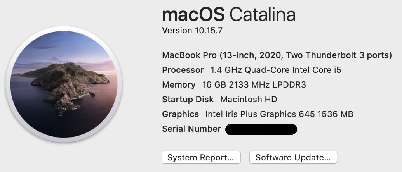Screen dimensions: 402x172
Task: Open the System Report window
Action: pos(201,157)
